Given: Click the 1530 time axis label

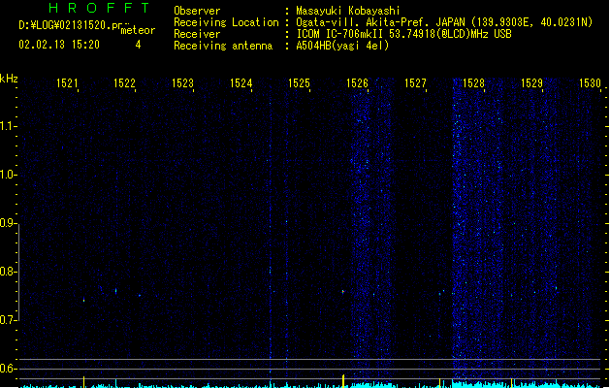Looking at the screenshot, I should click(591, 83).
